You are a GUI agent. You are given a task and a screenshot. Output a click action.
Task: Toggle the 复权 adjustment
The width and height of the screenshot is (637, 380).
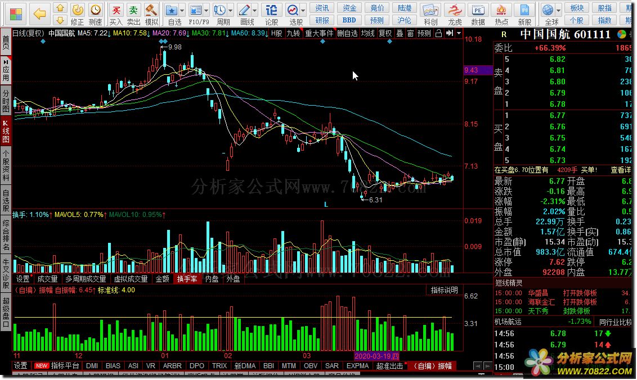[385, 33]
